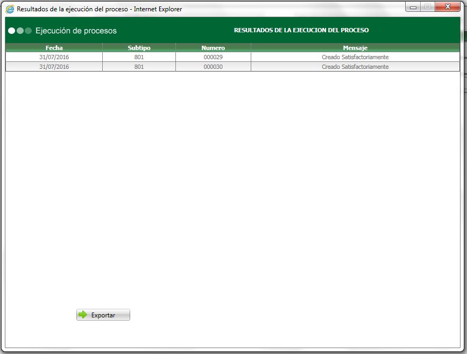Click the Internet Explorer logo in title bar
Viewport: 467px width, 354px height.
10,9
